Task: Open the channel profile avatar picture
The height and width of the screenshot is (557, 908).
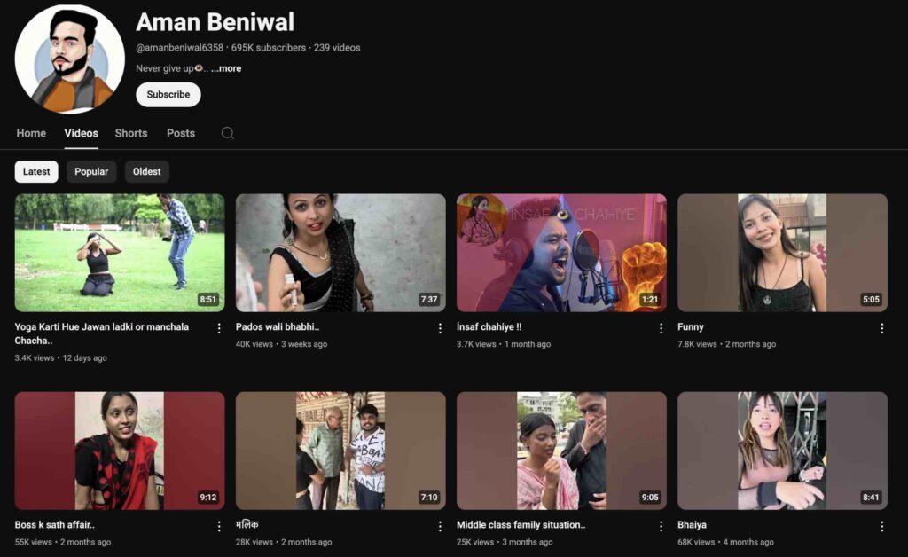Action: coord(69,59)
